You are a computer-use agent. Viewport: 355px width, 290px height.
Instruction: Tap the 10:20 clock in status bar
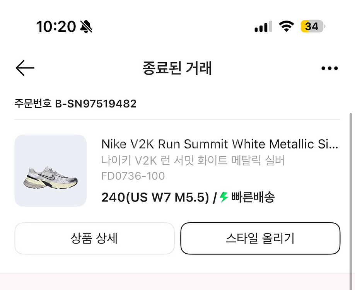click(x=56, y=27)
